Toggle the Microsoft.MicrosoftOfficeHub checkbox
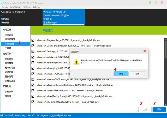The image size is (167, 118). pos(33,79)
